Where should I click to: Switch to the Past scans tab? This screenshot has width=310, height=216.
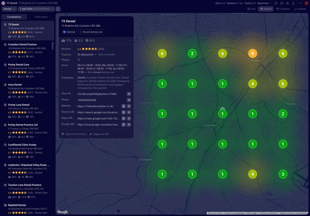[41, 17]
